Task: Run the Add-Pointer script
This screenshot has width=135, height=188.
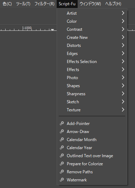Action: (92, 124)
